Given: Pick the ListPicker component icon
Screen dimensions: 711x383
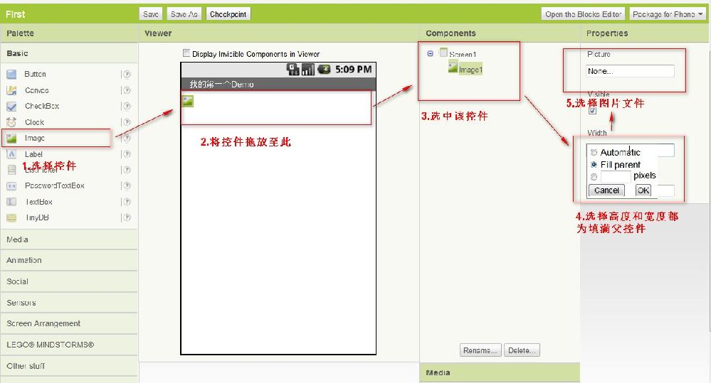Looking at the screenshot, I should 12,170.
